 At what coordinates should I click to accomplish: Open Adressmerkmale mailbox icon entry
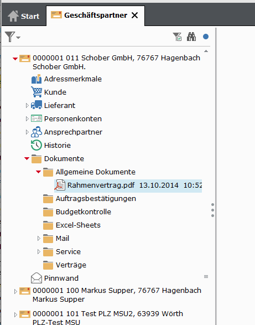click(x=37, y=79)
